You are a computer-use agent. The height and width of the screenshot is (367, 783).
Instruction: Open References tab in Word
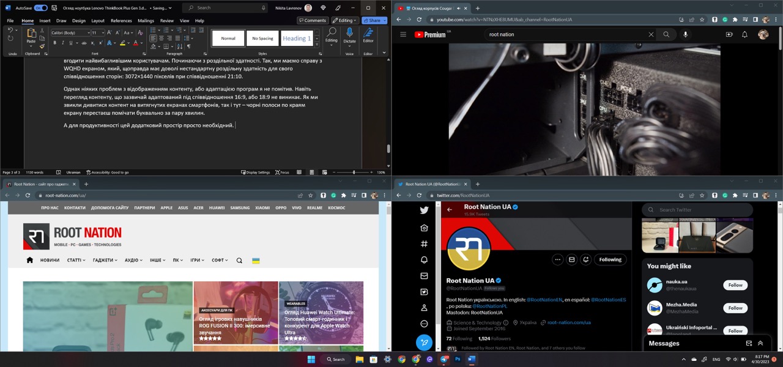click(121, 21)
